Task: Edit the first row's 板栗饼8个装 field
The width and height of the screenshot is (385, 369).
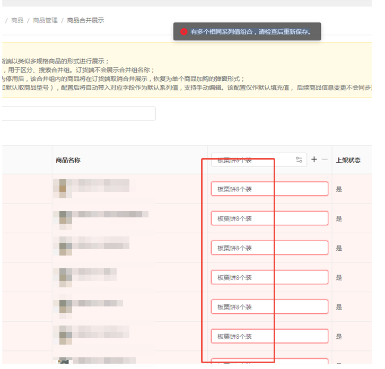Action: click(x=269, y=189)
